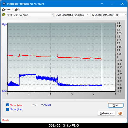Screen dimensions: 128x128
Task: Click the Ready status bar text
Action: pyautogui.click(x=5, y=120)
